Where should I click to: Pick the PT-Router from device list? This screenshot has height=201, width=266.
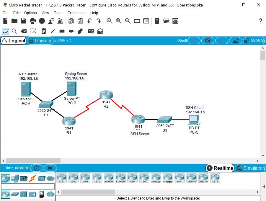coord(156,178)
